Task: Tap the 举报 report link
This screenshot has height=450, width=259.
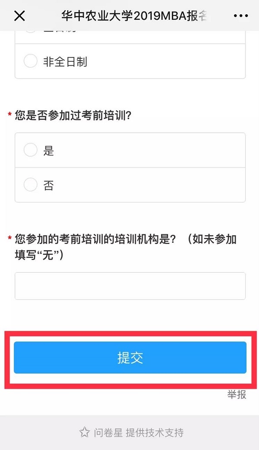Action: click(237, 394)
